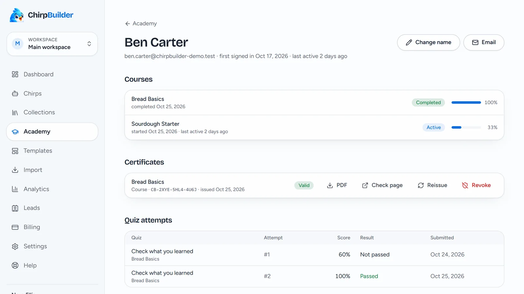Click the Submitted column header

click(442, 238)
